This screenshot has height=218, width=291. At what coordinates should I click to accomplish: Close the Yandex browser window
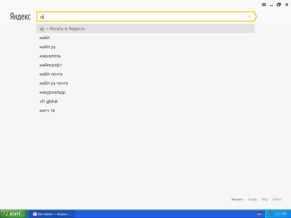point(286,5)
